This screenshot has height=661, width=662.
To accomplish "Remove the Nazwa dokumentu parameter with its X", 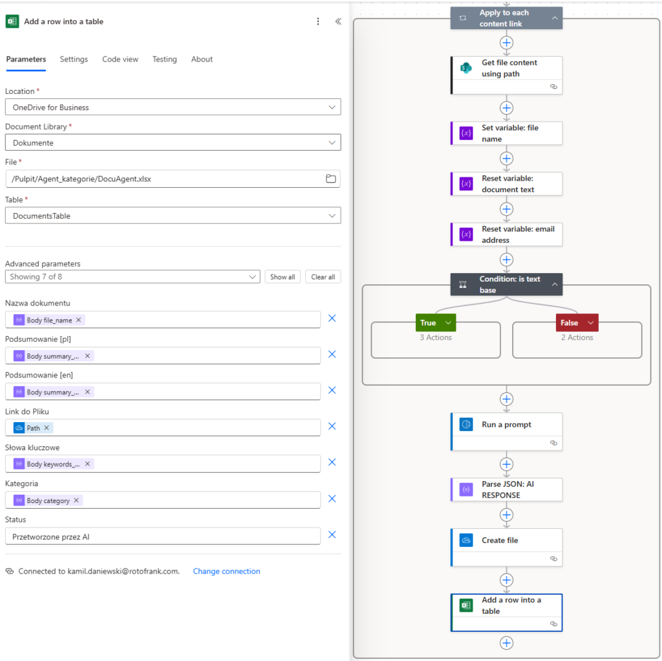I will click(332, 319).
